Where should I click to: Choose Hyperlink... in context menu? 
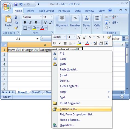(x=82, y=125)
